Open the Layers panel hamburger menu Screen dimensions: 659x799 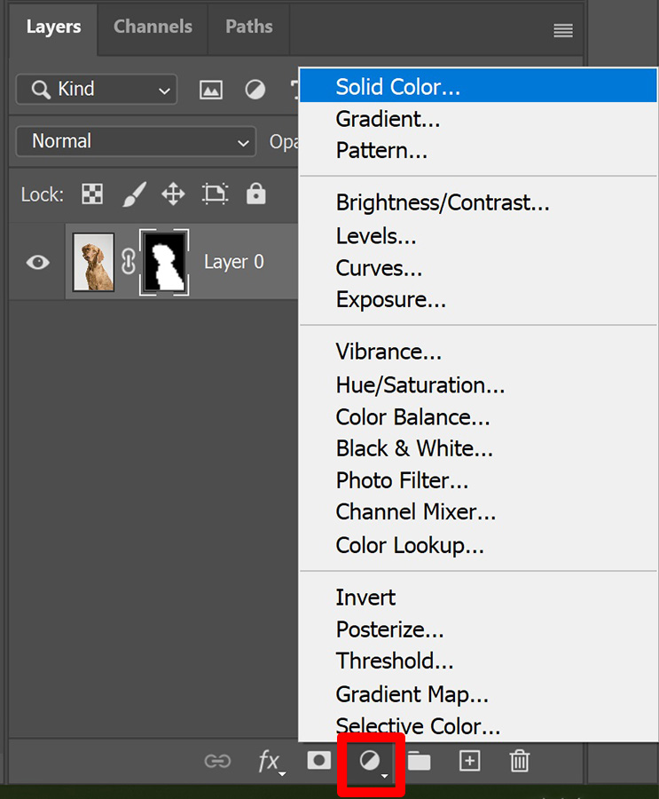[x=563, y=31]
